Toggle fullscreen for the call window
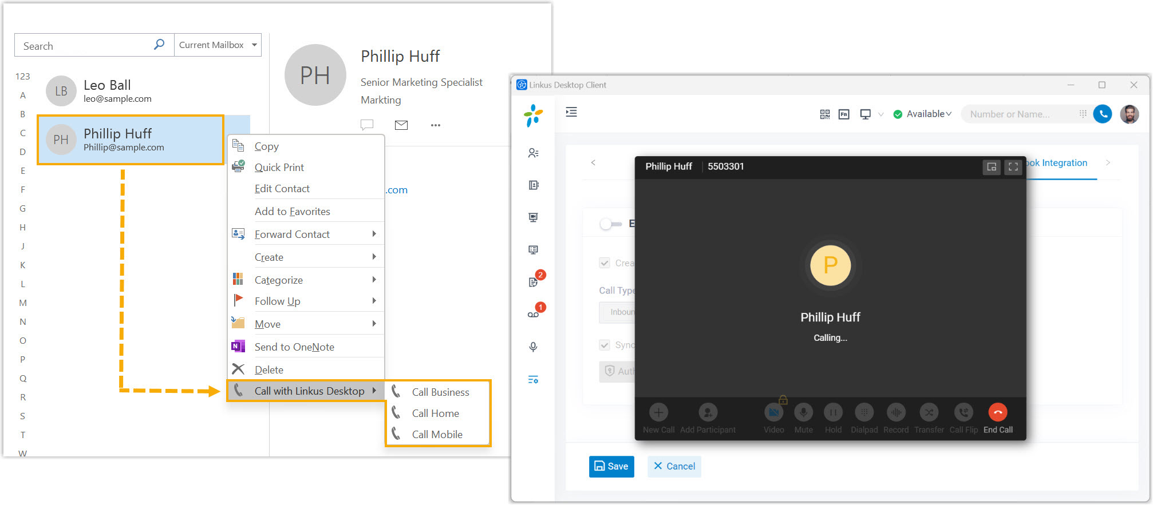The height and width of the screenshot is (505, 1153). (x=1013, y=167)
